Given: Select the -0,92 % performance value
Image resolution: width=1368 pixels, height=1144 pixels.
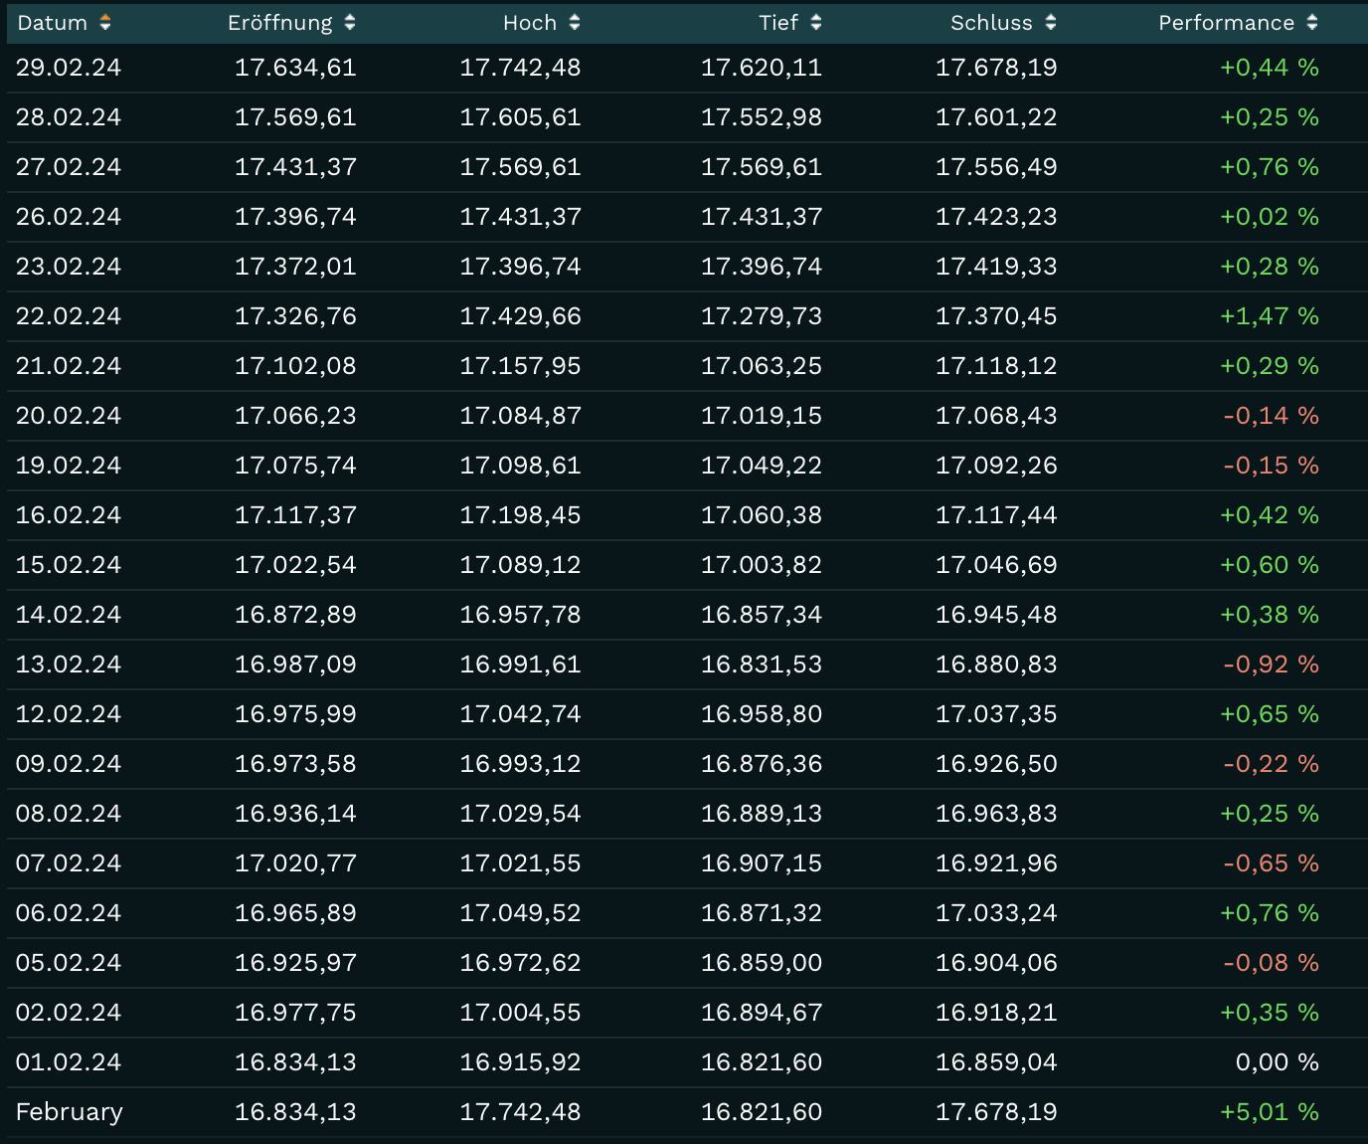Looking at the screenshot, I should [1271, 665].
